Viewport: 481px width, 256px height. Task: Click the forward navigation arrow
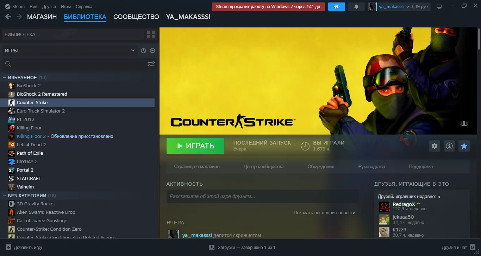[19, 17]
